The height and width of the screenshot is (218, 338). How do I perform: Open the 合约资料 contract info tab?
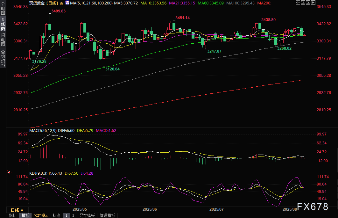pos(3,58)
